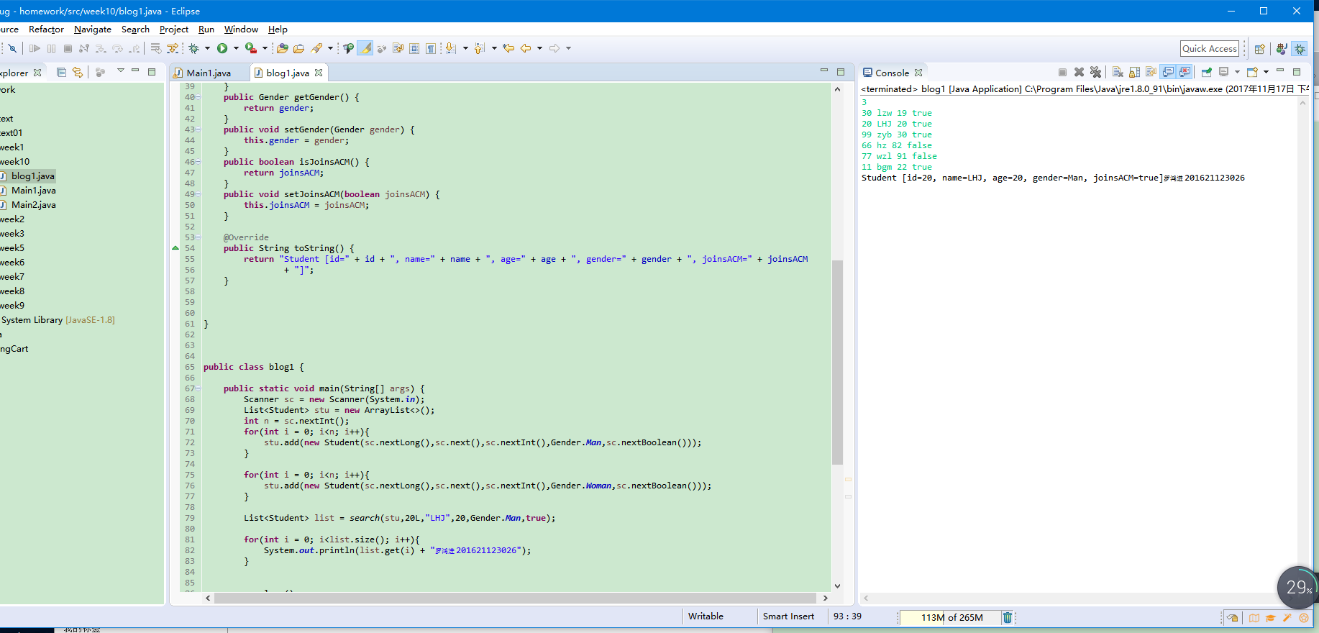Click the Drop to Frame toolbar icon
Screen dimensions: 1319x633
(x=155, y=48)
